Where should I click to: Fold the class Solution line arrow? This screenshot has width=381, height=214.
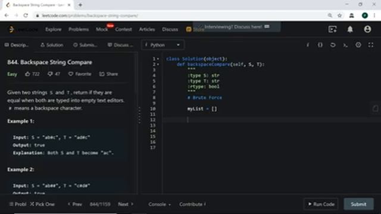pyautogui.click(x=158, y=59)
